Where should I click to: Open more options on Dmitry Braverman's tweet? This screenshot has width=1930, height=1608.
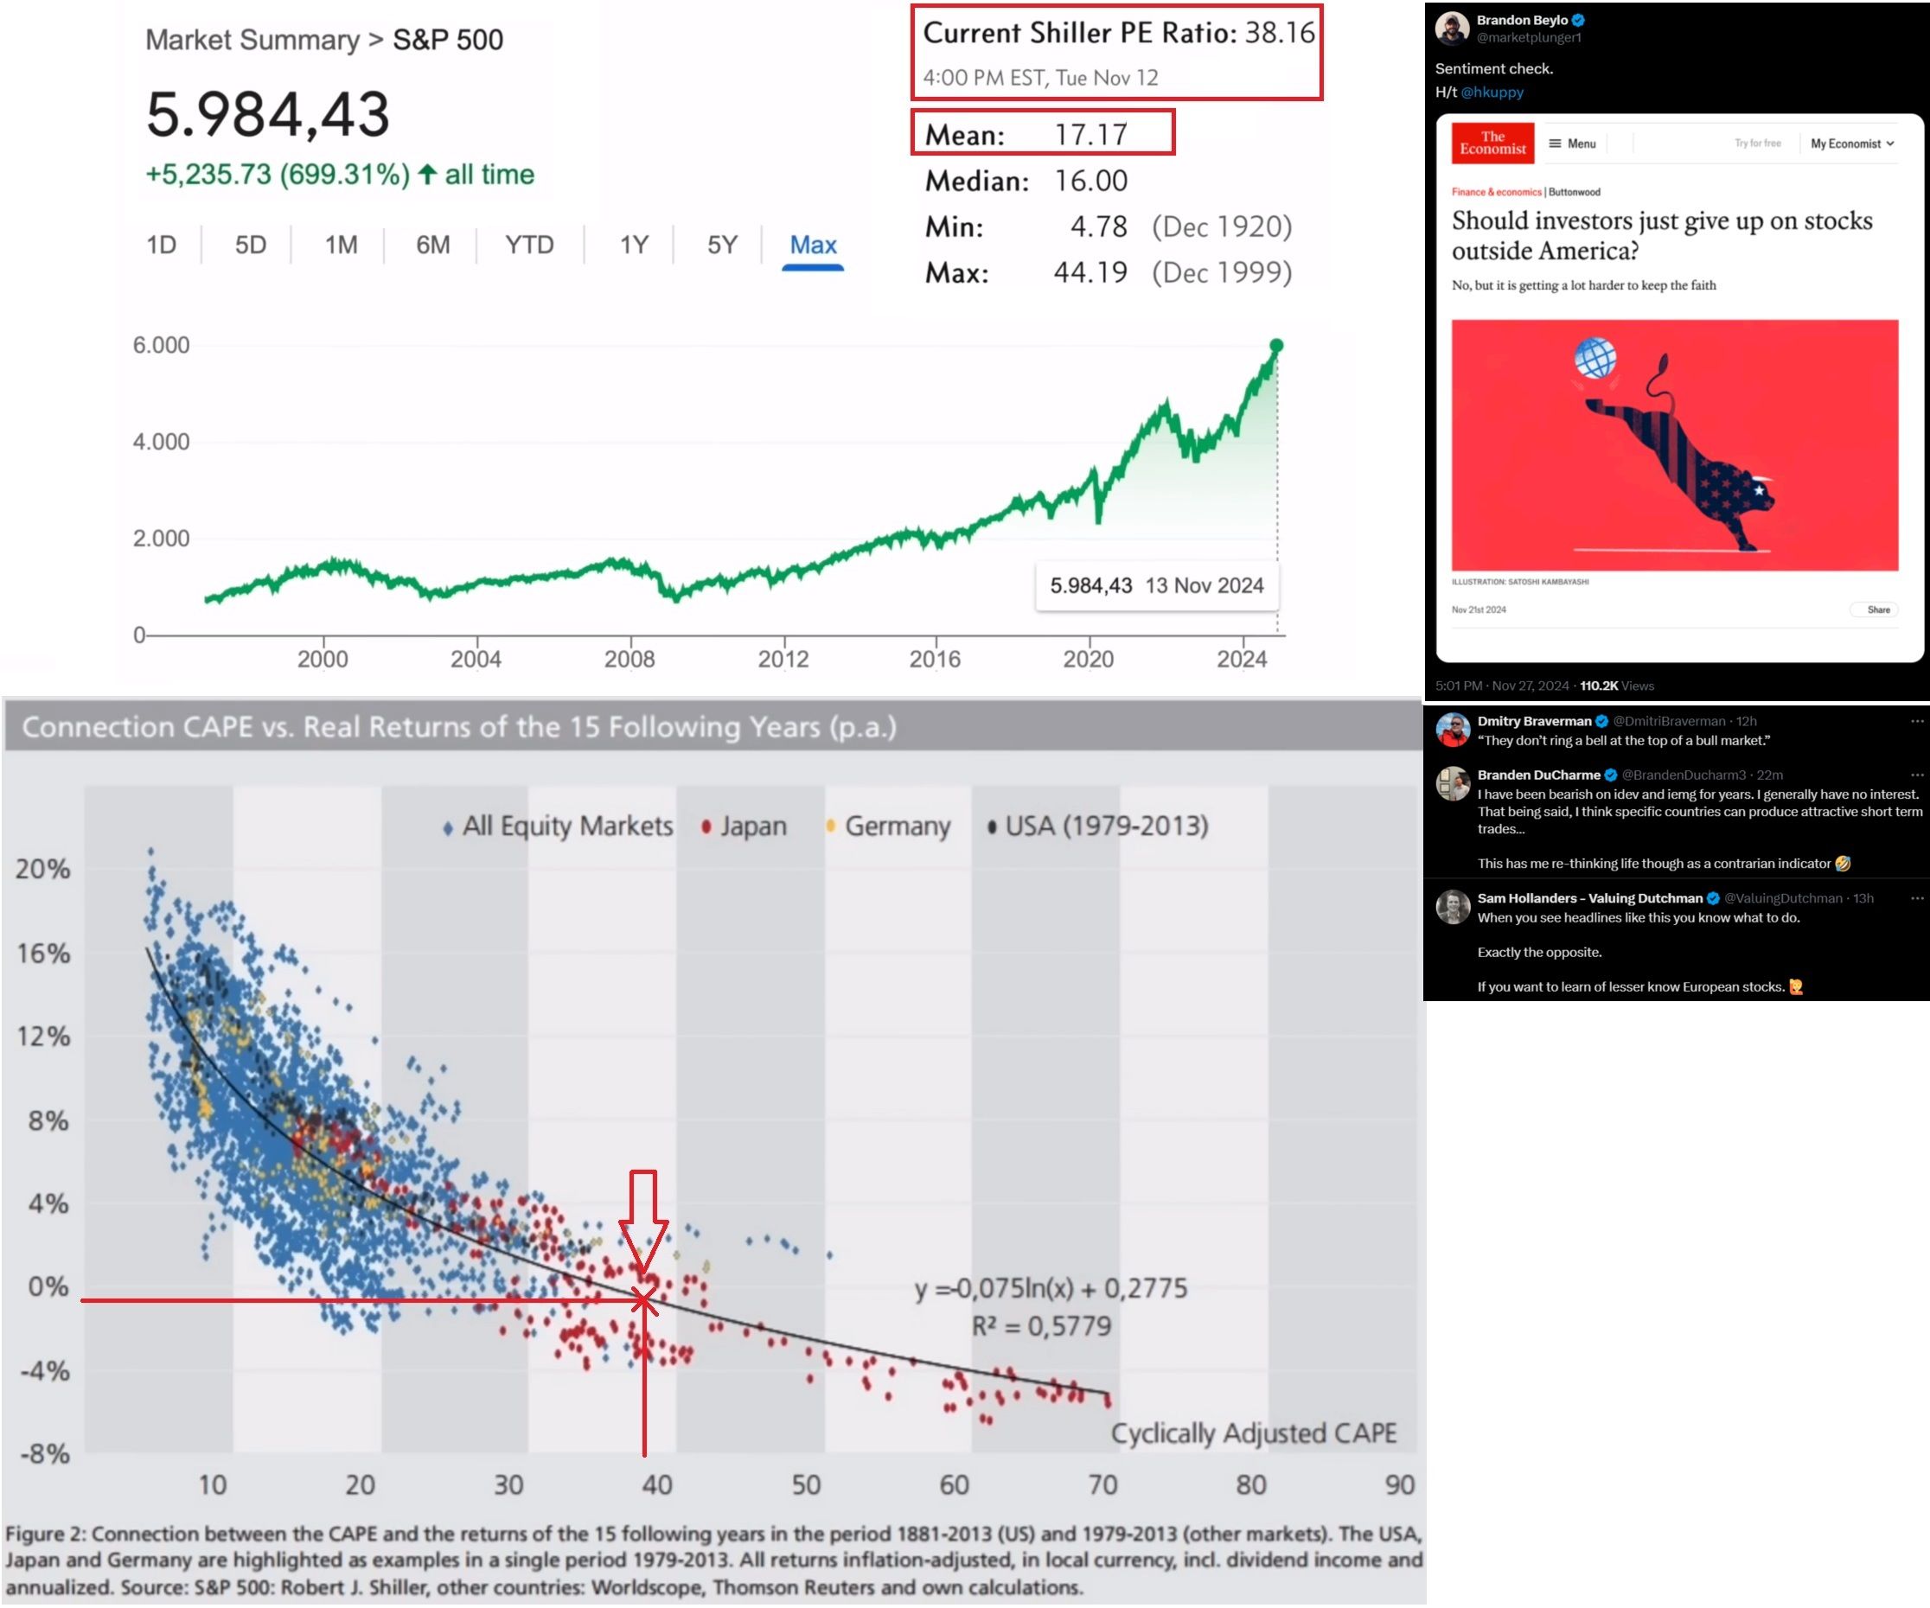click(x=1916, y=720)
